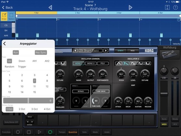Set octave range to 3 Oct
This screenshot has width=181, height=136.
click(35, 109)
